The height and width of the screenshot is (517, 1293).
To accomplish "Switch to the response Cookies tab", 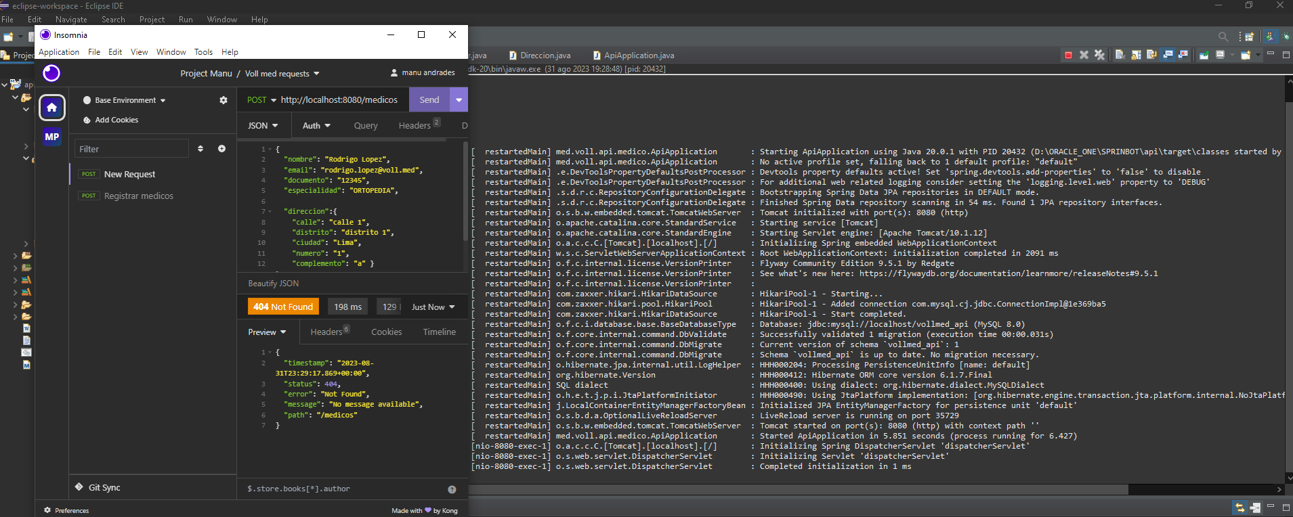I will pos(386,332).
